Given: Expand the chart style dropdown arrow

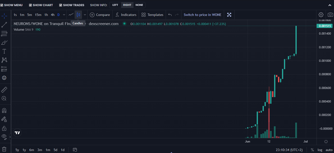Looking at the screenshot, I should tap(85, 15).
